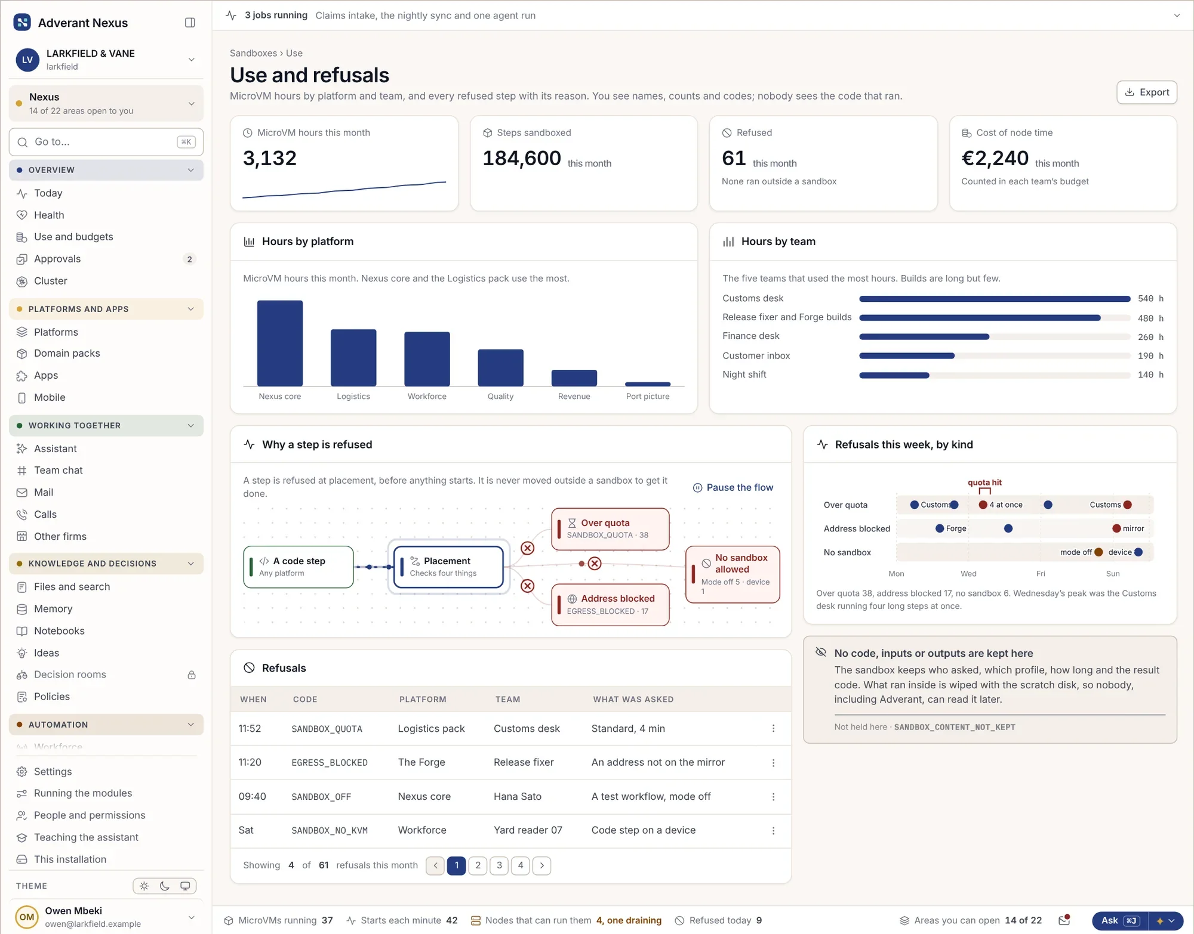This screenshot has width=1194, height=934.
Task: Open the Ask assistant options dropdown
Action: 1166,921
